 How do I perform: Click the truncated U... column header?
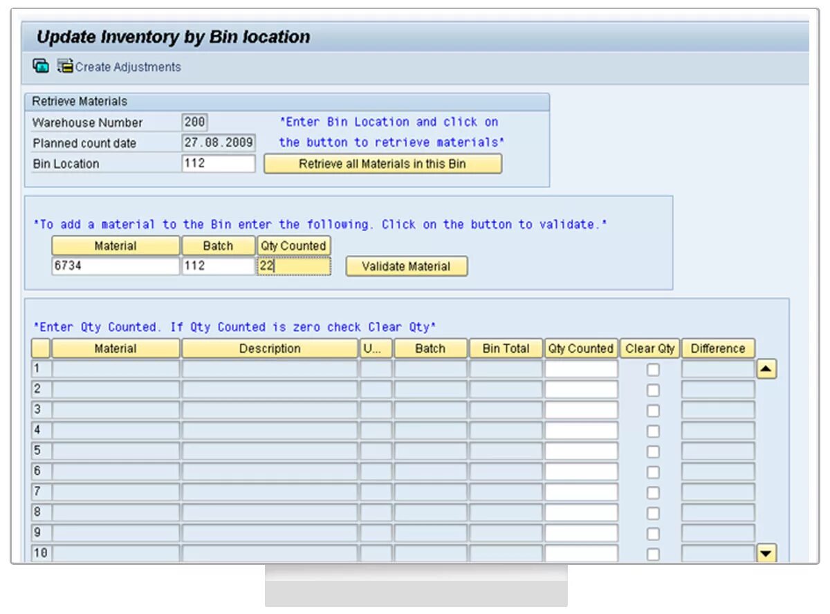pyautogui.click(x=376, y=348)
